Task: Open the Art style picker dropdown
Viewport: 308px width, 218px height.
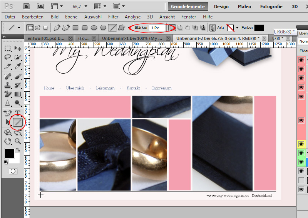Action: (x=238, y=28)
